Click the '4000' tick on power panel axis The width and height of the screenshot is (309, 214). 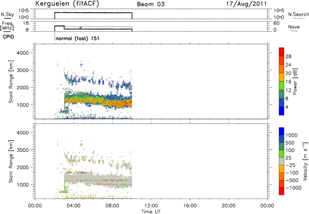pos(22,53)
